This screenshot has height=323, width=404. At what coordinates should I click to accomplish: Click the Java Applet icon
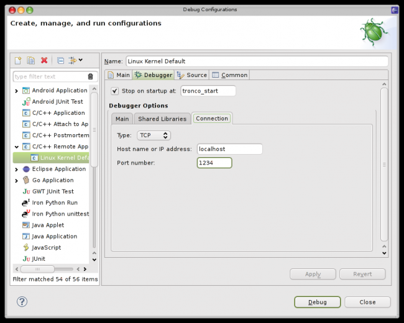(x=26, y=225)
